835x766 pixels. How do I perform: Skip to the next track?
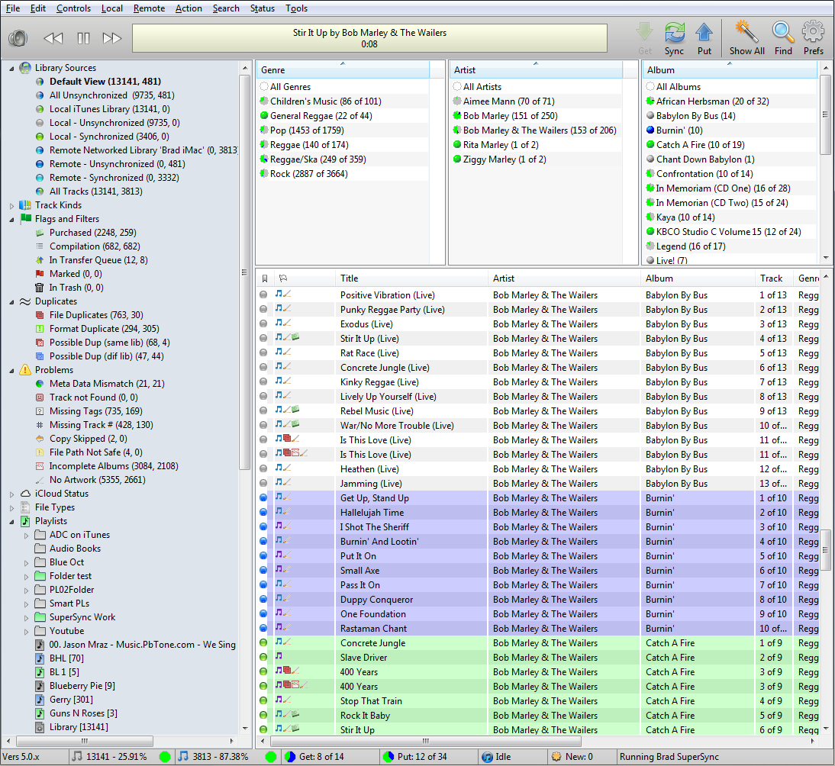[x=112, y=38]
